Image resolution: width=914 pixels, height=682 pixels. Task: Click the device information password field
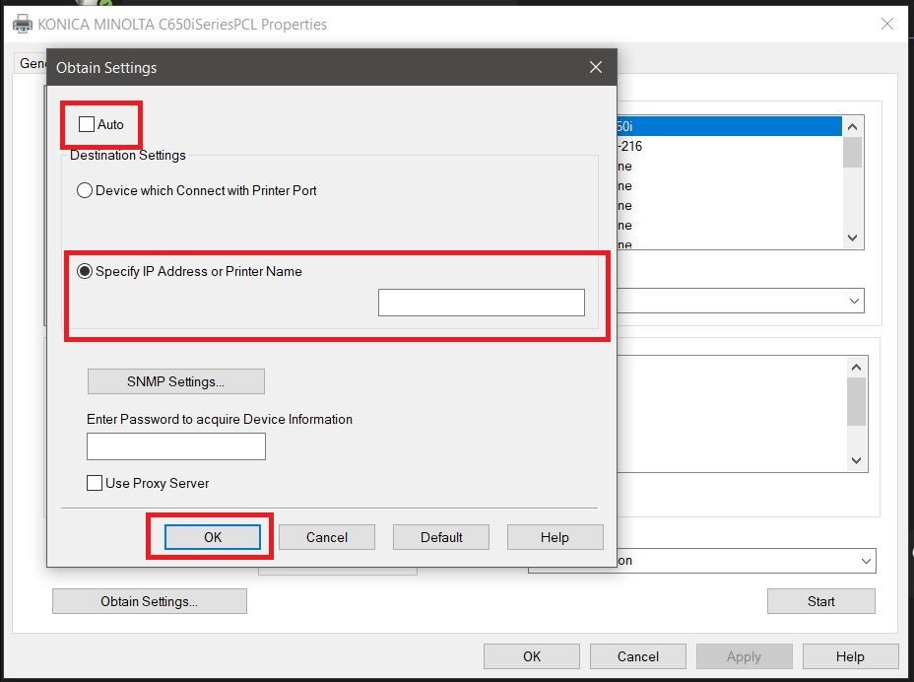tap(175, 446)
